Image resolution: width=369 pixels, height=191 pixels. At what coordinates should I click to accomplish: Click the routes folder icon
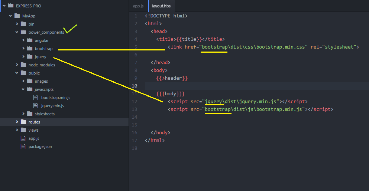point(23,122)
